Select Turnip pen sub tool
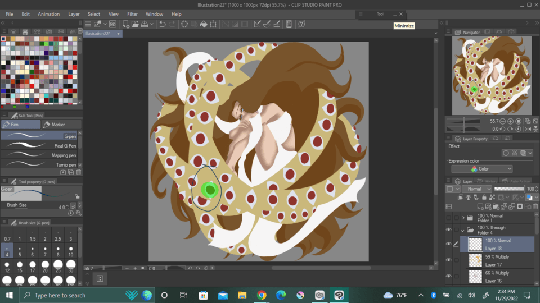The width and height of the screenshot is (540, 303). (x=39, y=164)
